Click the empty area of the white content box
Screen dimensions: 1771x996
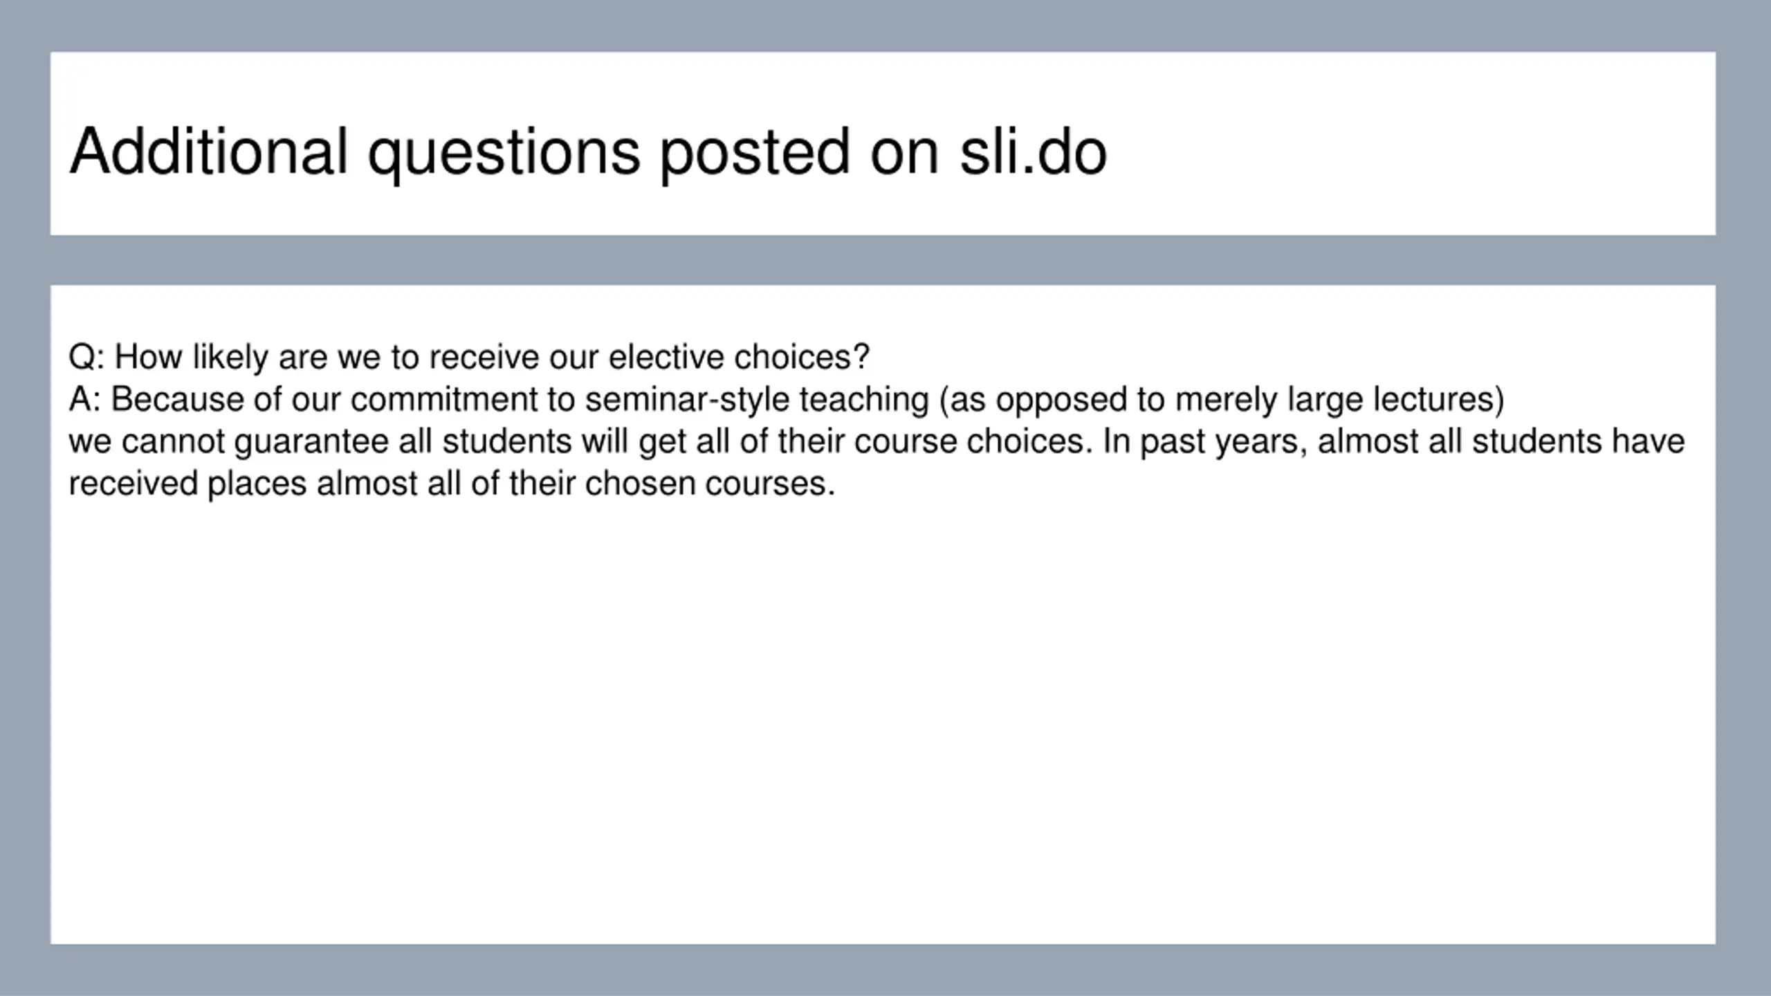click(883, 719)
